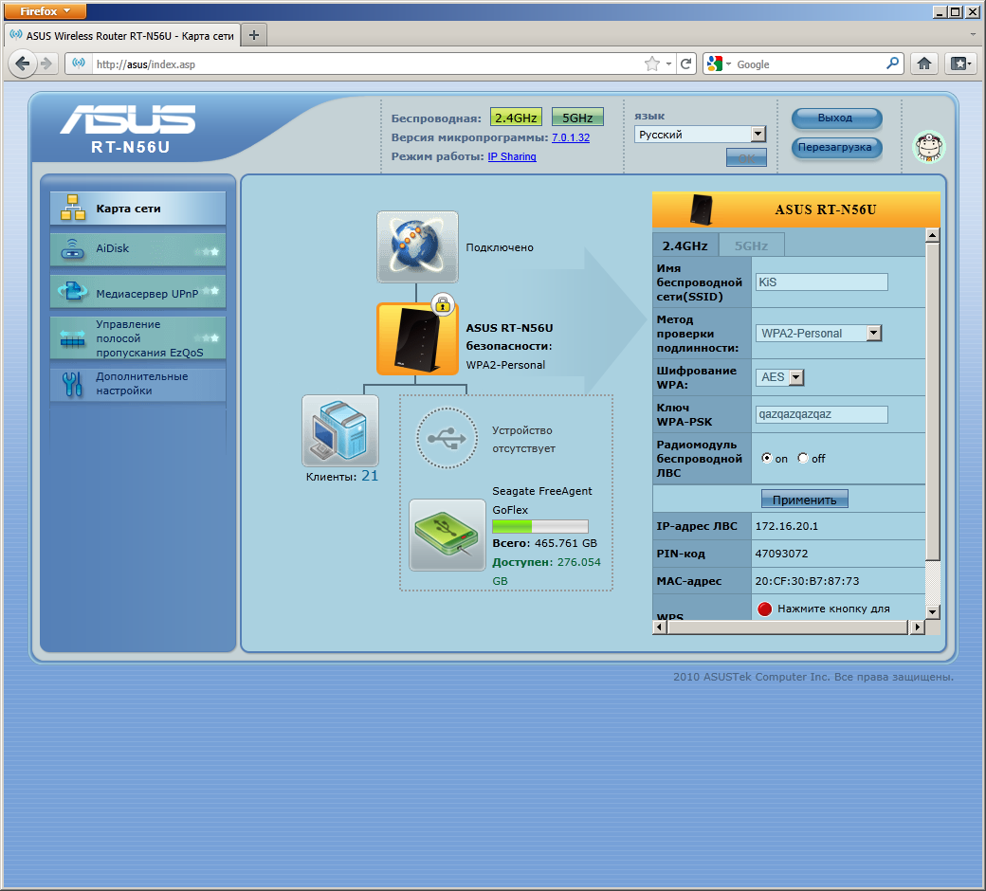Click the site identity icon in address bar
Image resolution: width=986 pixels, height=891 pixels.
[79, 64]
